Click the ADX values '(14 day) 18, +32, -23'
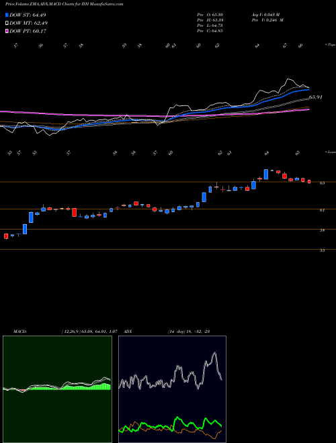 pyautogui.click(x=188, y=332)
